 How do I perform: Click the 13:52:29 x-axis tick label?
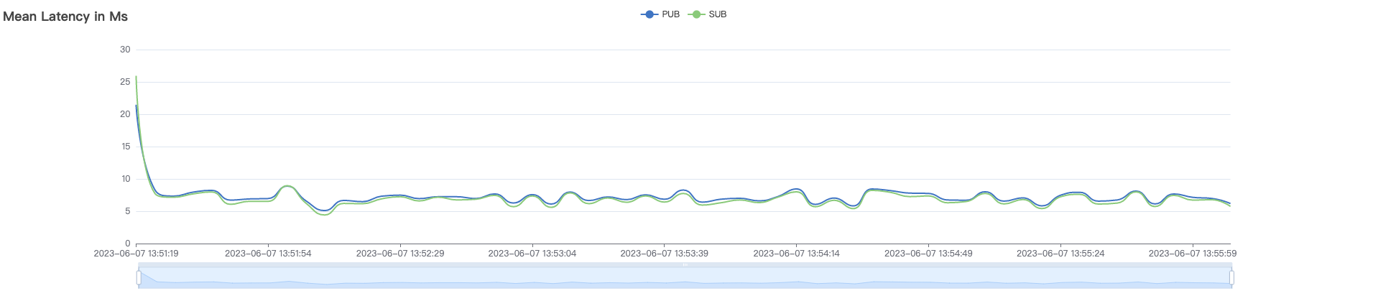click(x=400, y=254)
